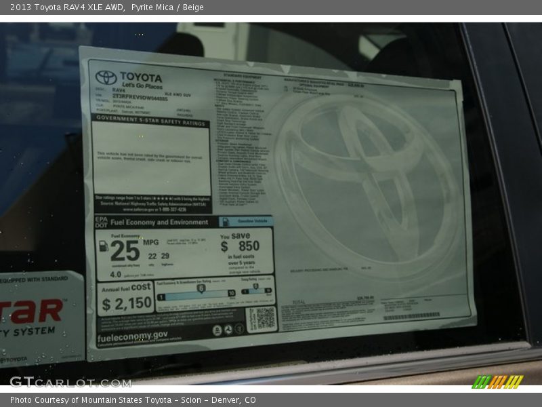This screenshot has height=407, width=542.
Task: Click the red 'TAR' safety system sticker
Action: tap(32, 311)
